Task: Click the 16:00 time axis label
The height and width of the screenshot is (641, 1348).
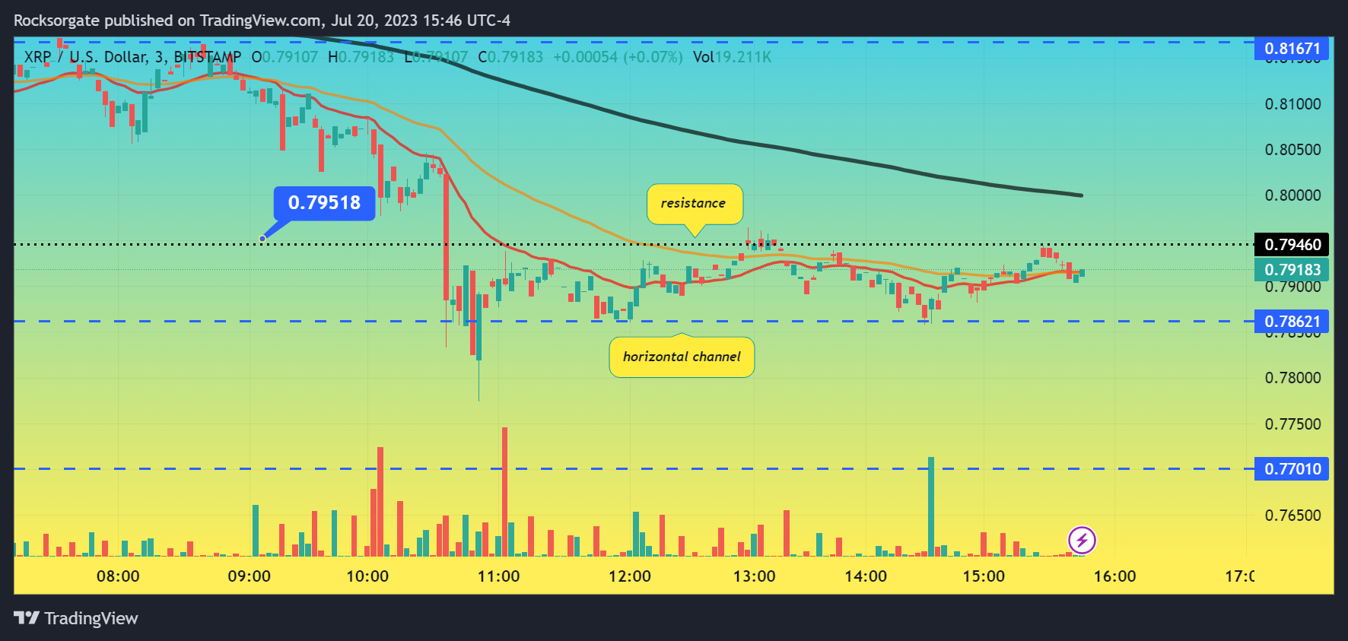Action: coord(1115,576)
